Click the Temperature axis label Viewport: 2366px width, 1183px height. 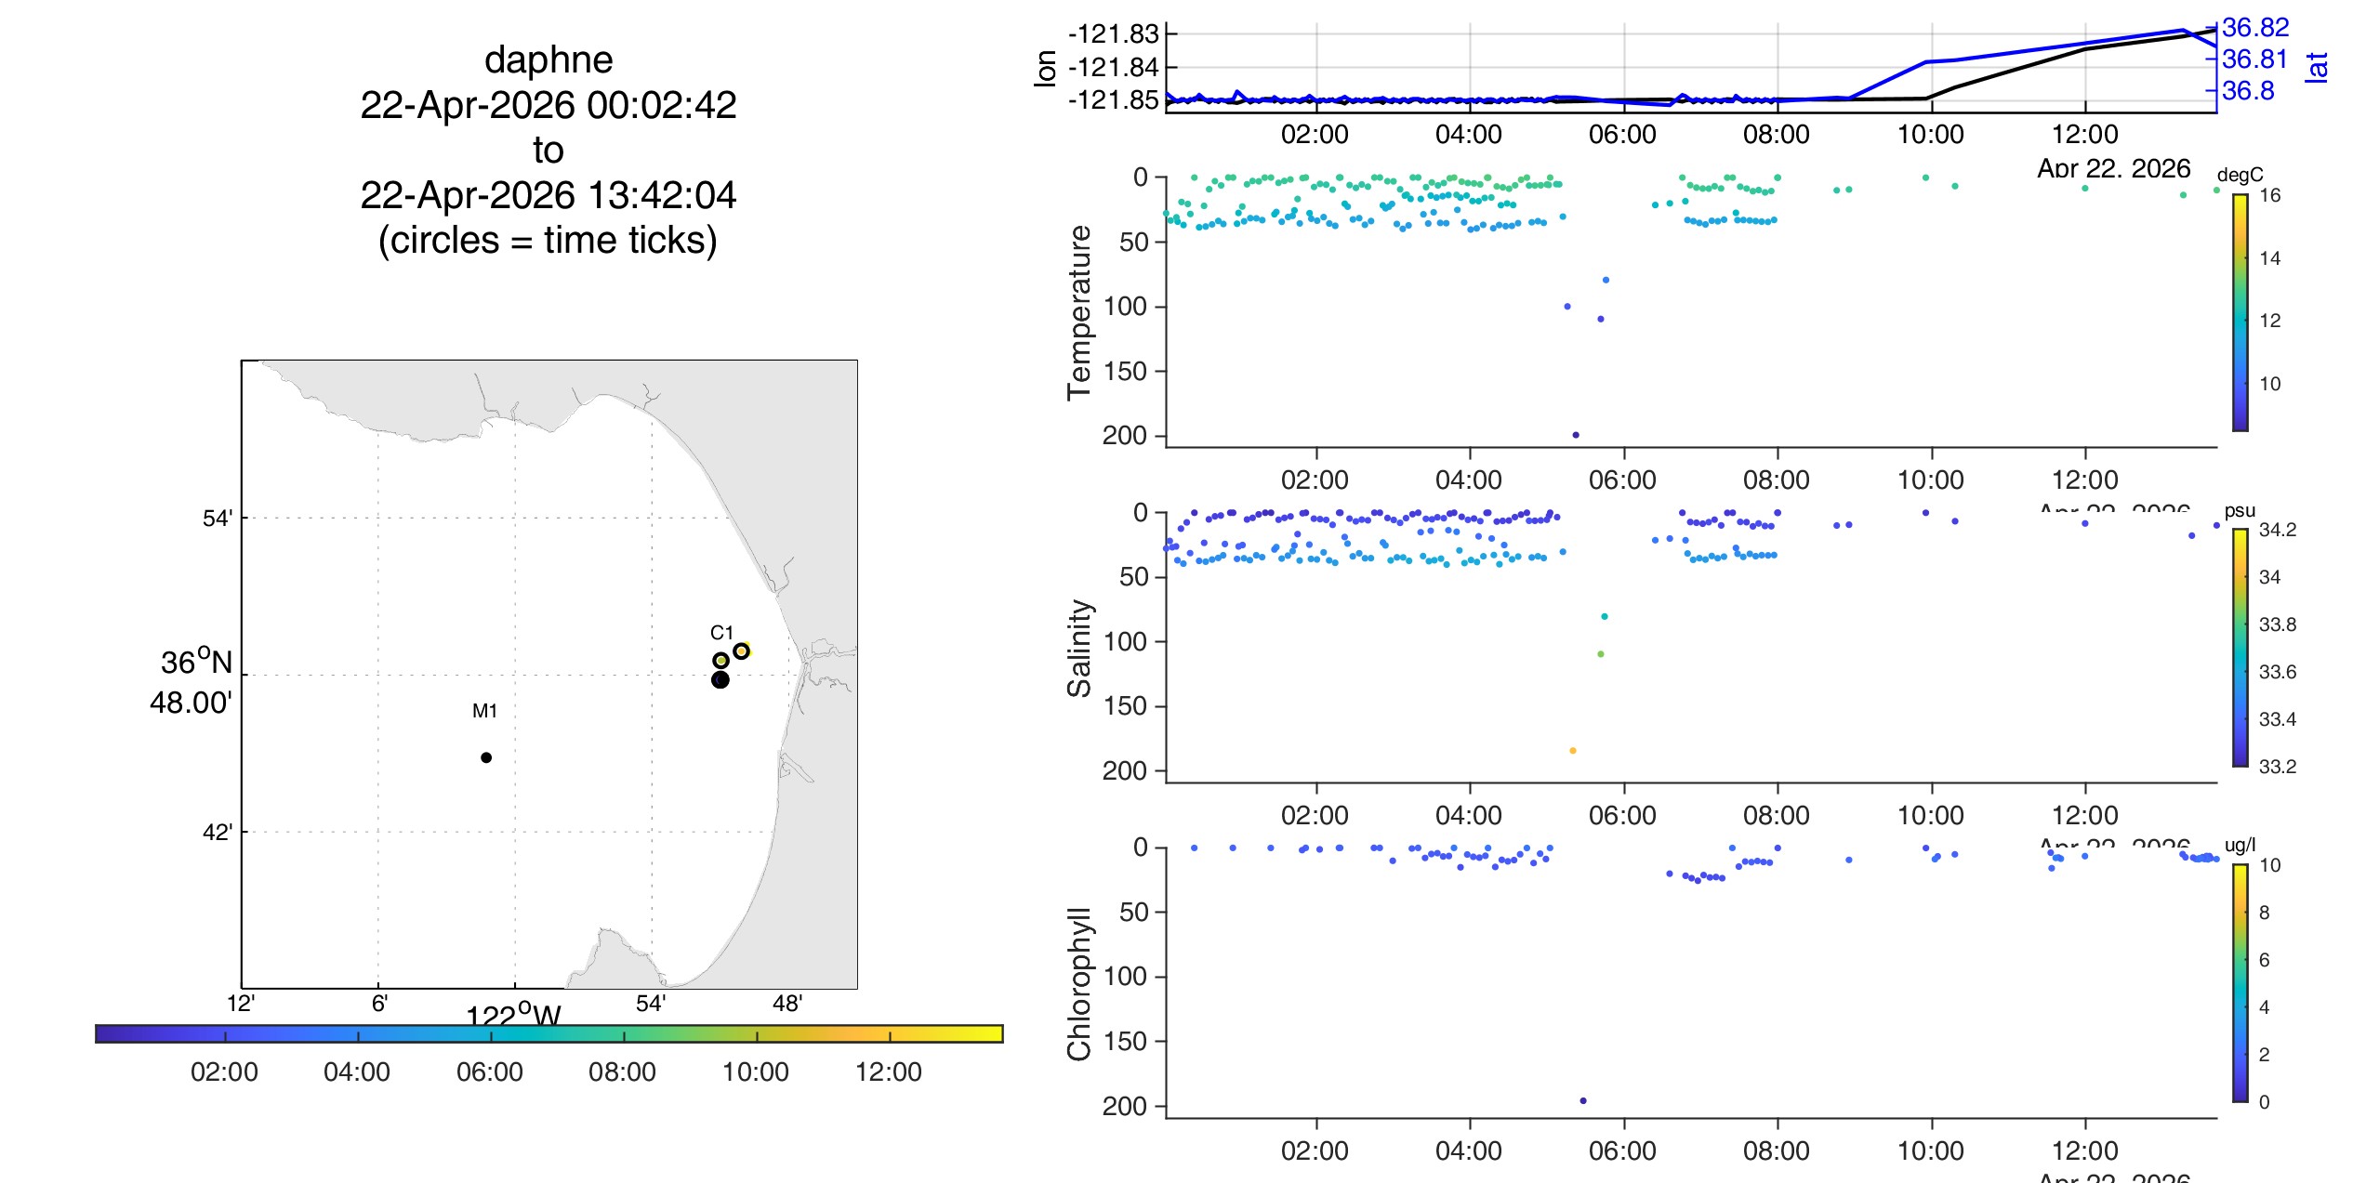(x=1079, y=312)
